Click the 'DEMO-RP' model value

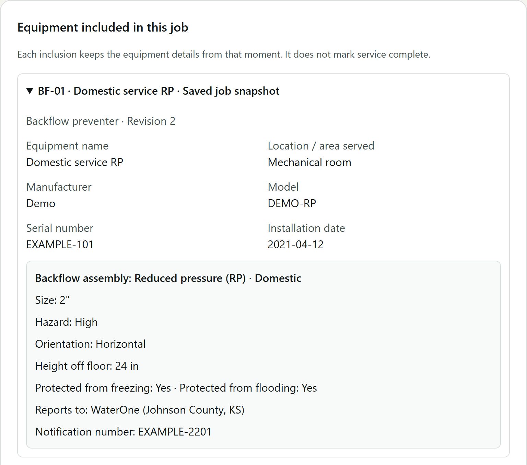click(x=292, y=203)
